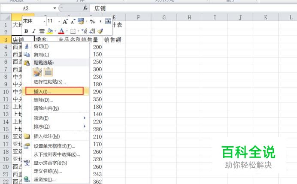Apply comma style number format

[100, 21]
